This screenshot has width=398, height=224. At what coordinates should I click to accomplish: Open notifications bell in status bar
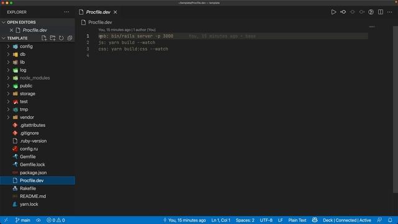point(390,220)
